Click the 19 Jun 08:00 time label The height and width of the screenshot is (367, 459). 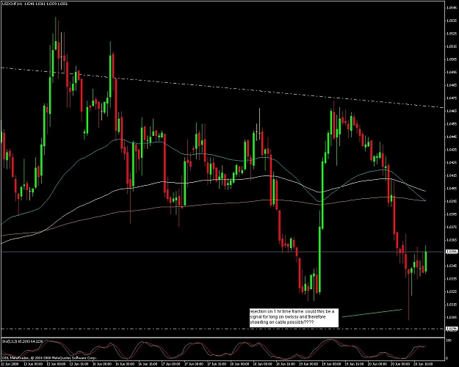332,364
